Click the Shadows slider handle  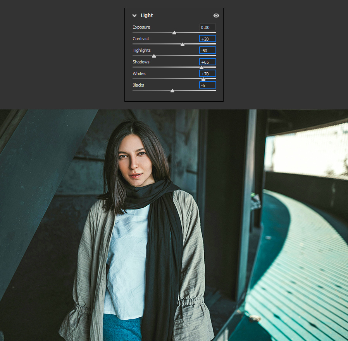(x=202, y=68)
